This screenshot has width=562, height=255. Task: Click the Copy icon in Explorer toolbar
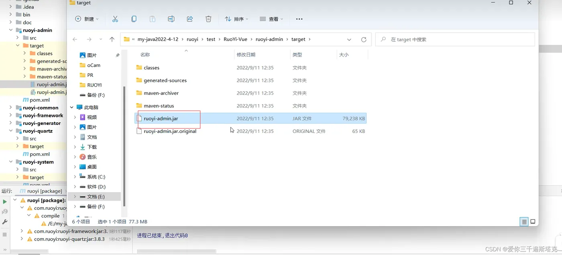(x=134, y=19)
